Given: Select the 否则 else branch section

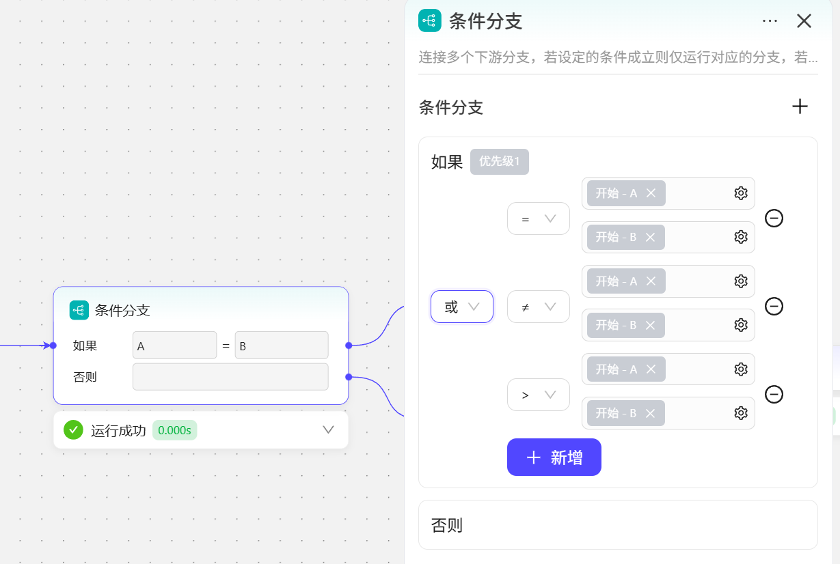Looking at the screenshot, I should pyautogui.click(x=617, y=525).
